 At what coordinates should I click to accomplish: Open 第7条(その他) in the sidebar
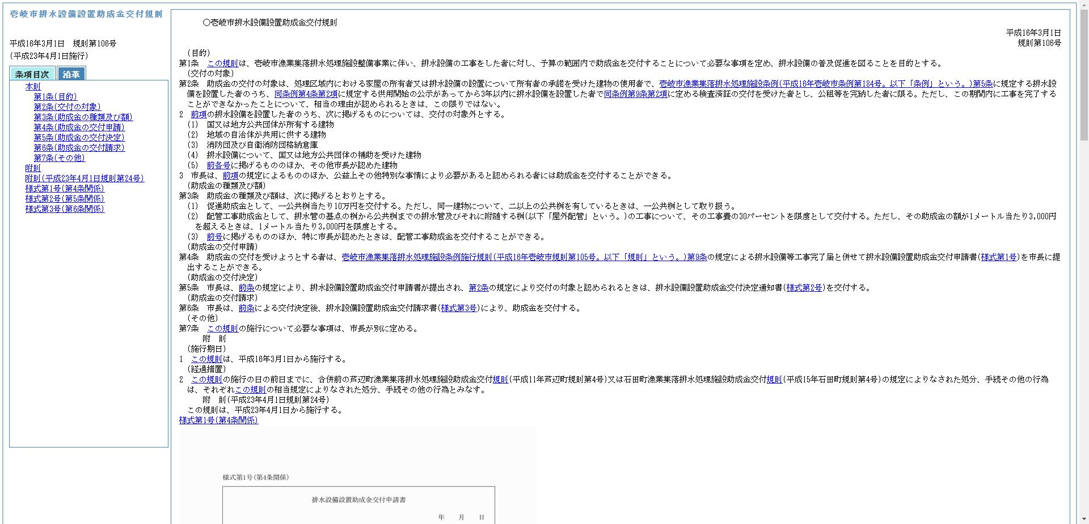(x=59, y=158)
